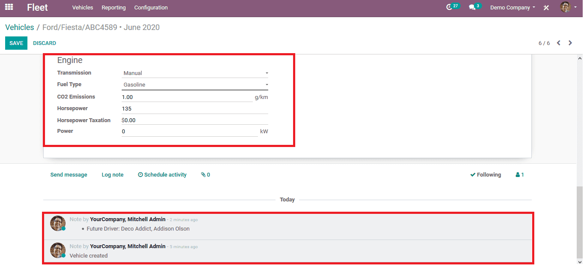Click the debug tools icon beside Demo Company
The image size is (584, 267).
546,8
